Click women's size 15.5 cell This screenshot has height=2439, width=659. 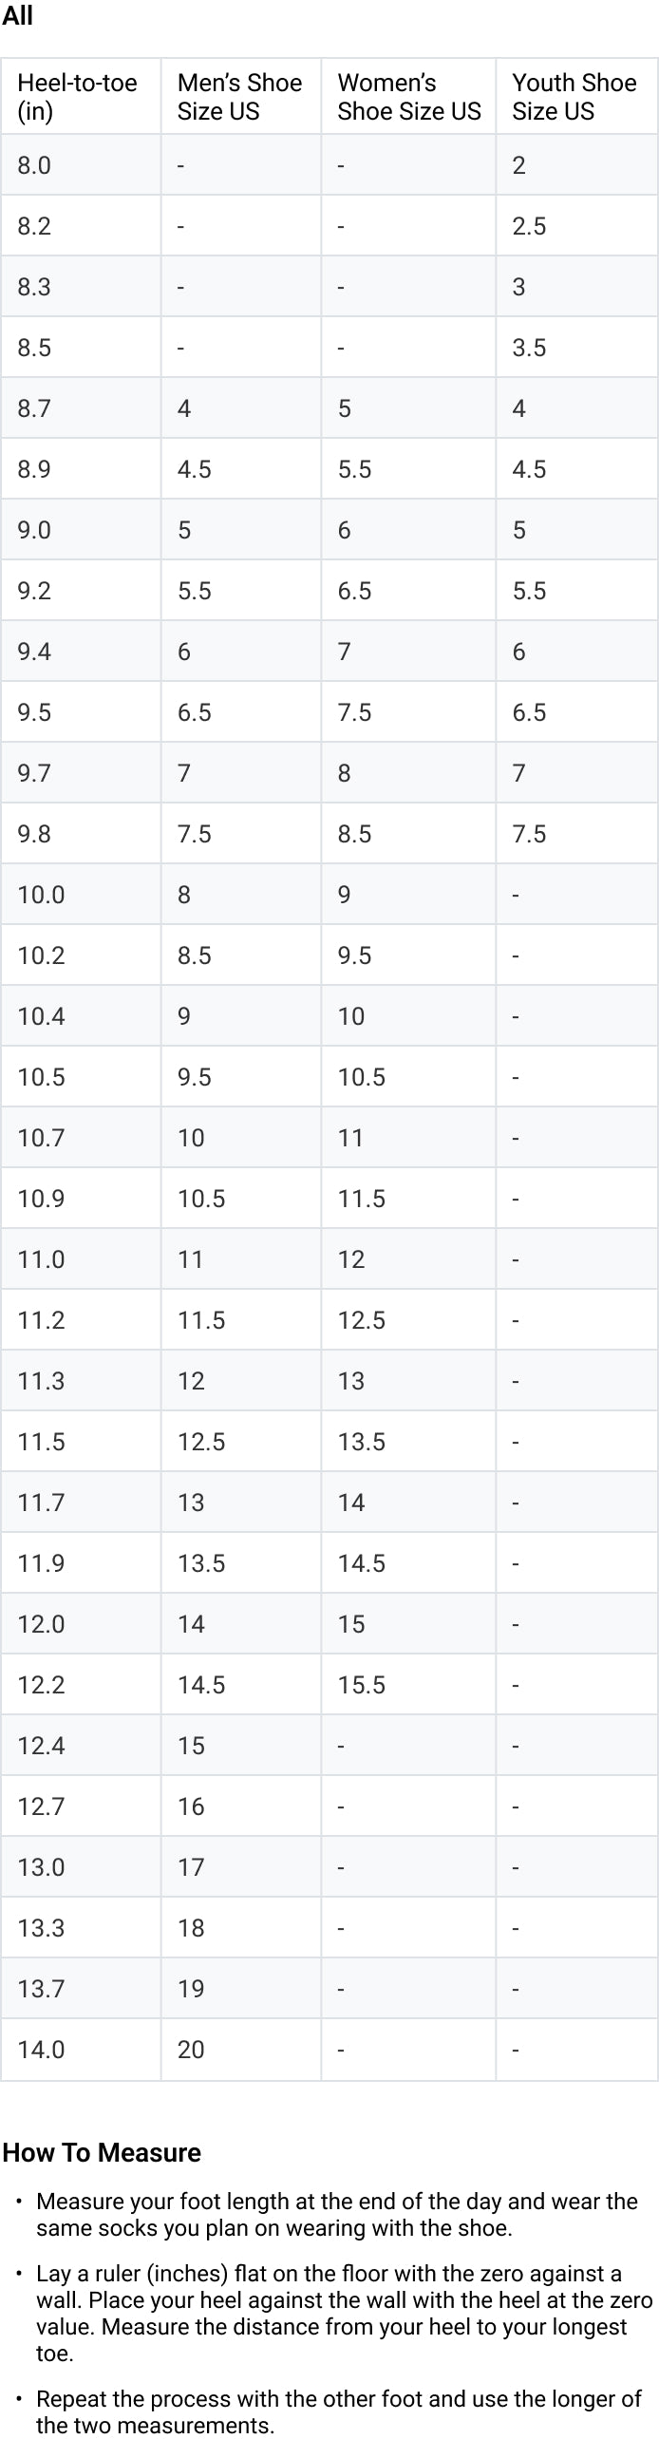362,1685
